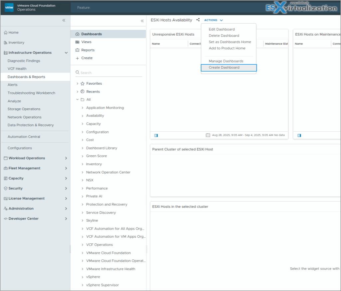Screen dimensions: 341x291
Task: Go to Storage Operations
Action: 24,109
